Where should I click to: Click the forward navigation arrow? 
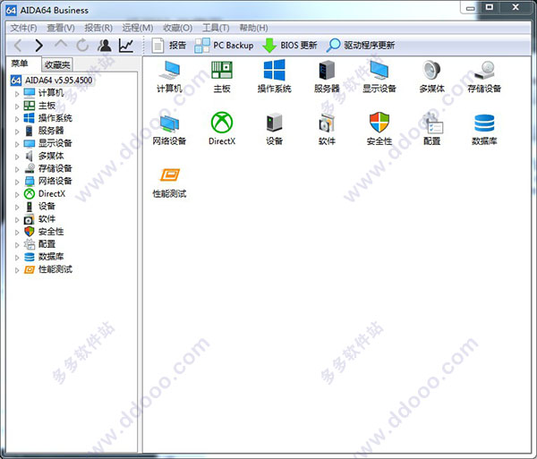tap(39, 45)
